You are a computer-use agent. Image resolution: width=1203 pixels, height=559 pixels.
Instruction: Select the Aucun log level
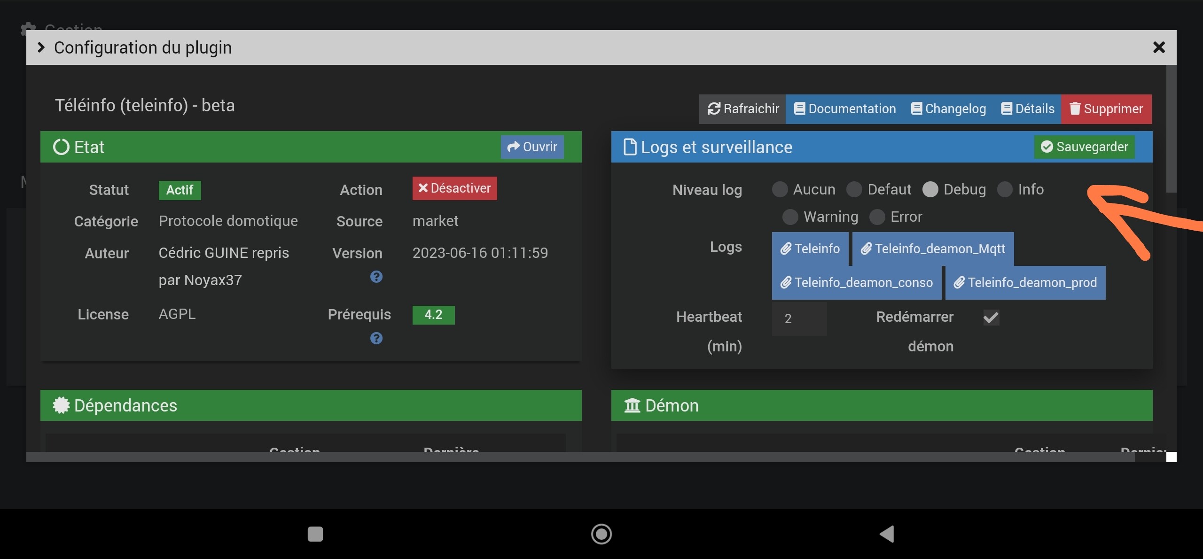pyautogui.click(x=780, y=190)
